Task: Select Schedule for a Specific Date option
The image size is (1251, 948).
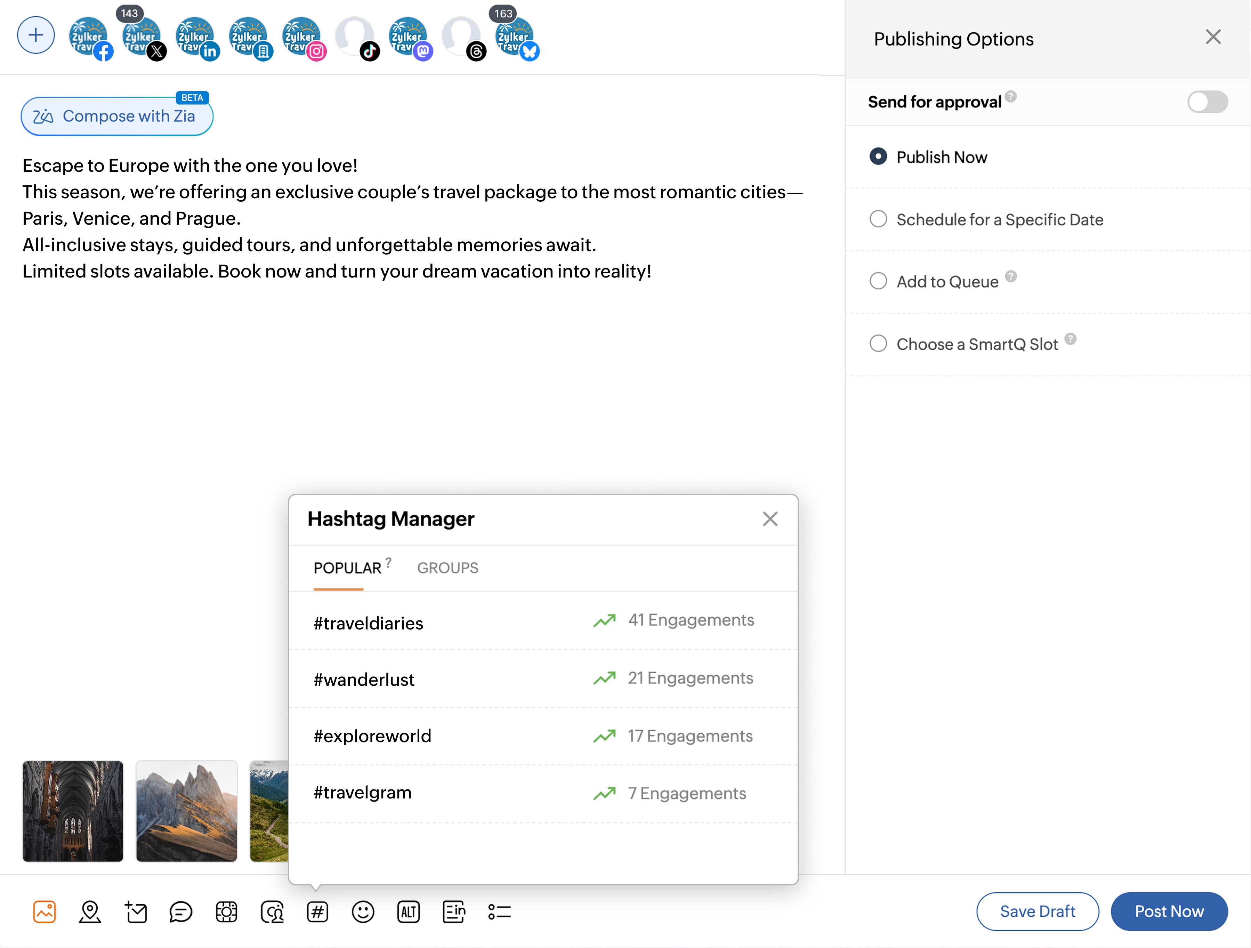Action: [878, 219]
